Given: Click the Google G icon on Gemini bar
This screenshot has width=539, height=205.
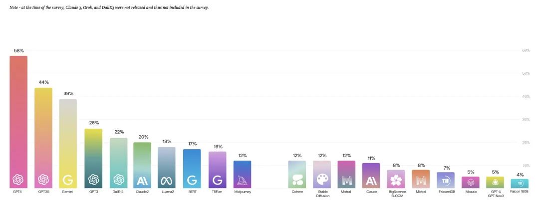Looking at the screenshot, I should click(x=68, y=179).
